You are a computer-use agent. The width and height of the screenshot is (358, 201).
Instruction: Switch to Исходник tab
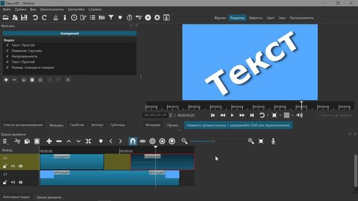(x=153, y=125)
